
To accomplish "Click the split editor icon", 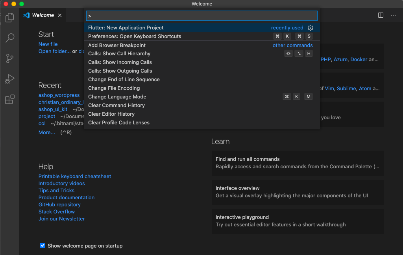I will [x=381, y=15].
